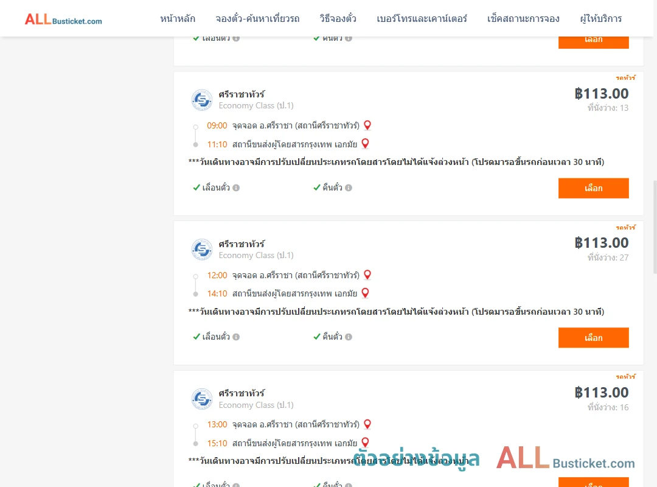This screenshot has height=487, width=657.
Task: Open เช็คสถานะการจอง menu item
Action: click(523, 19)
